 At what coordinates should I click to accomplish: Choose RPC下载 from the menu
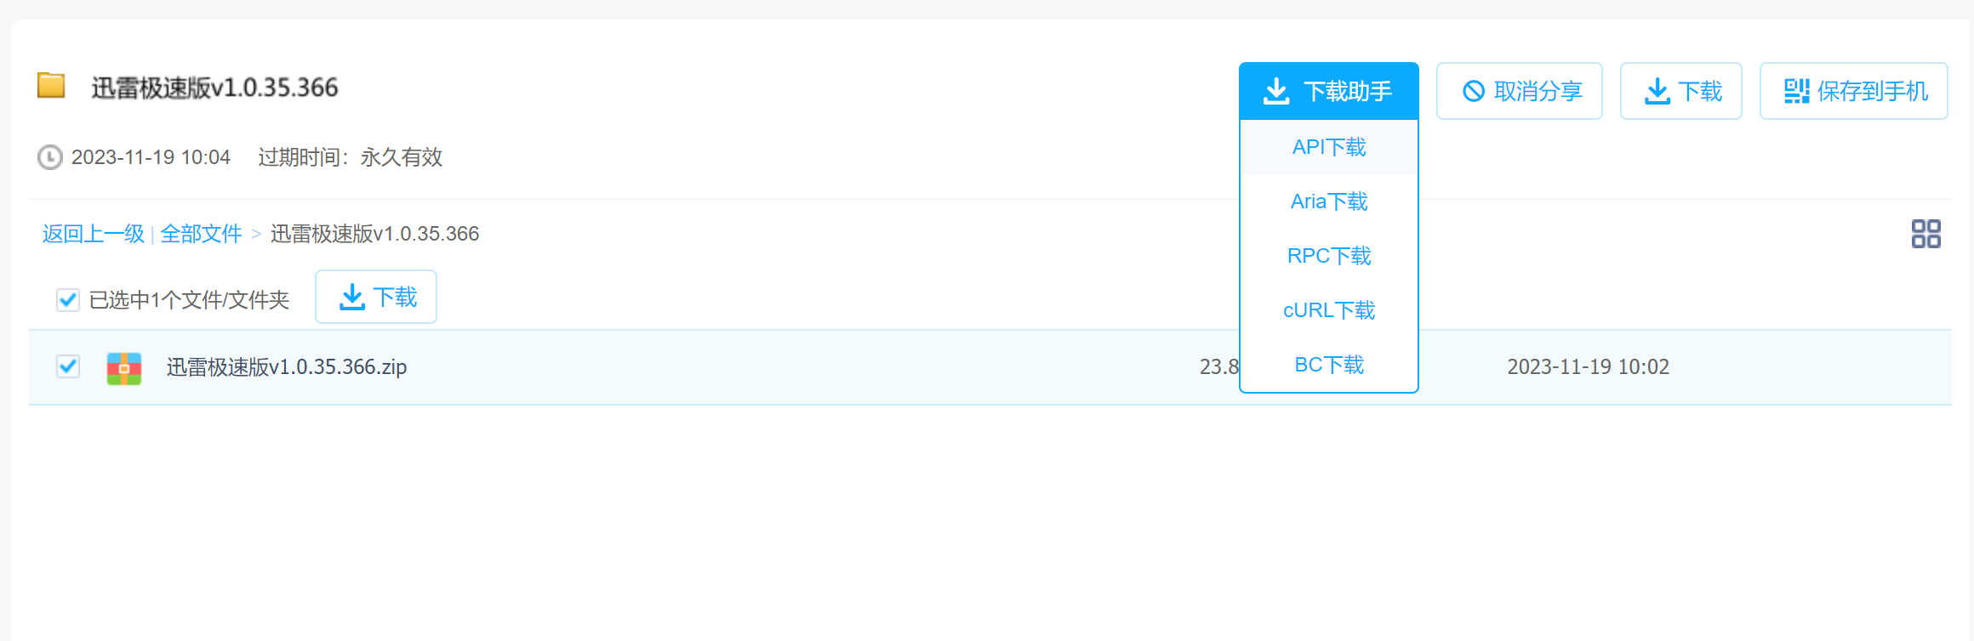point(1328,256)
